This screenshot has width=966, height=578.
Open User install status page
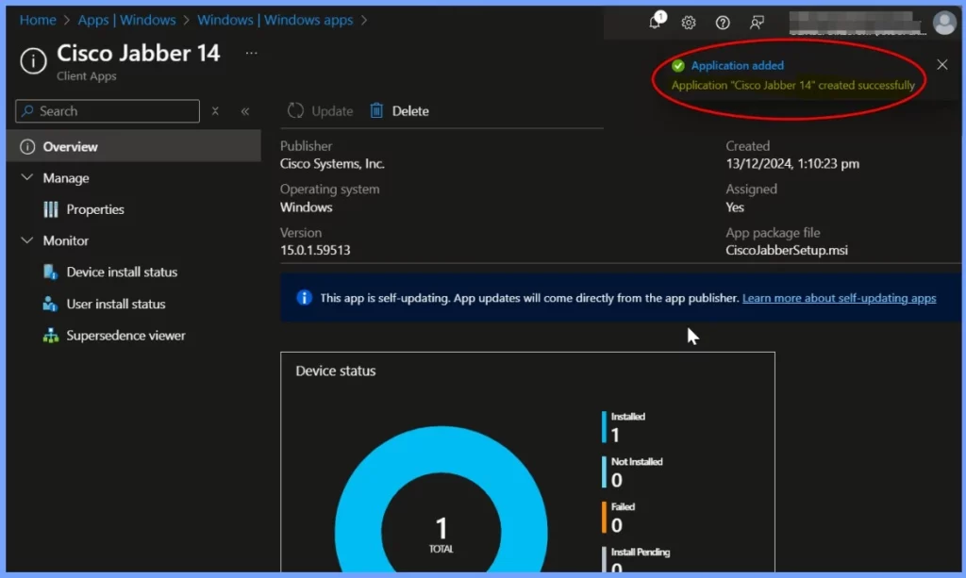(116, 304)
